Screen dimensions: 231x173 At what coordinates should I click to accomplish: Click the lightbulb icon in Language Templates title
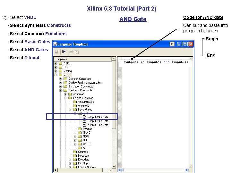tap(55, 44)
